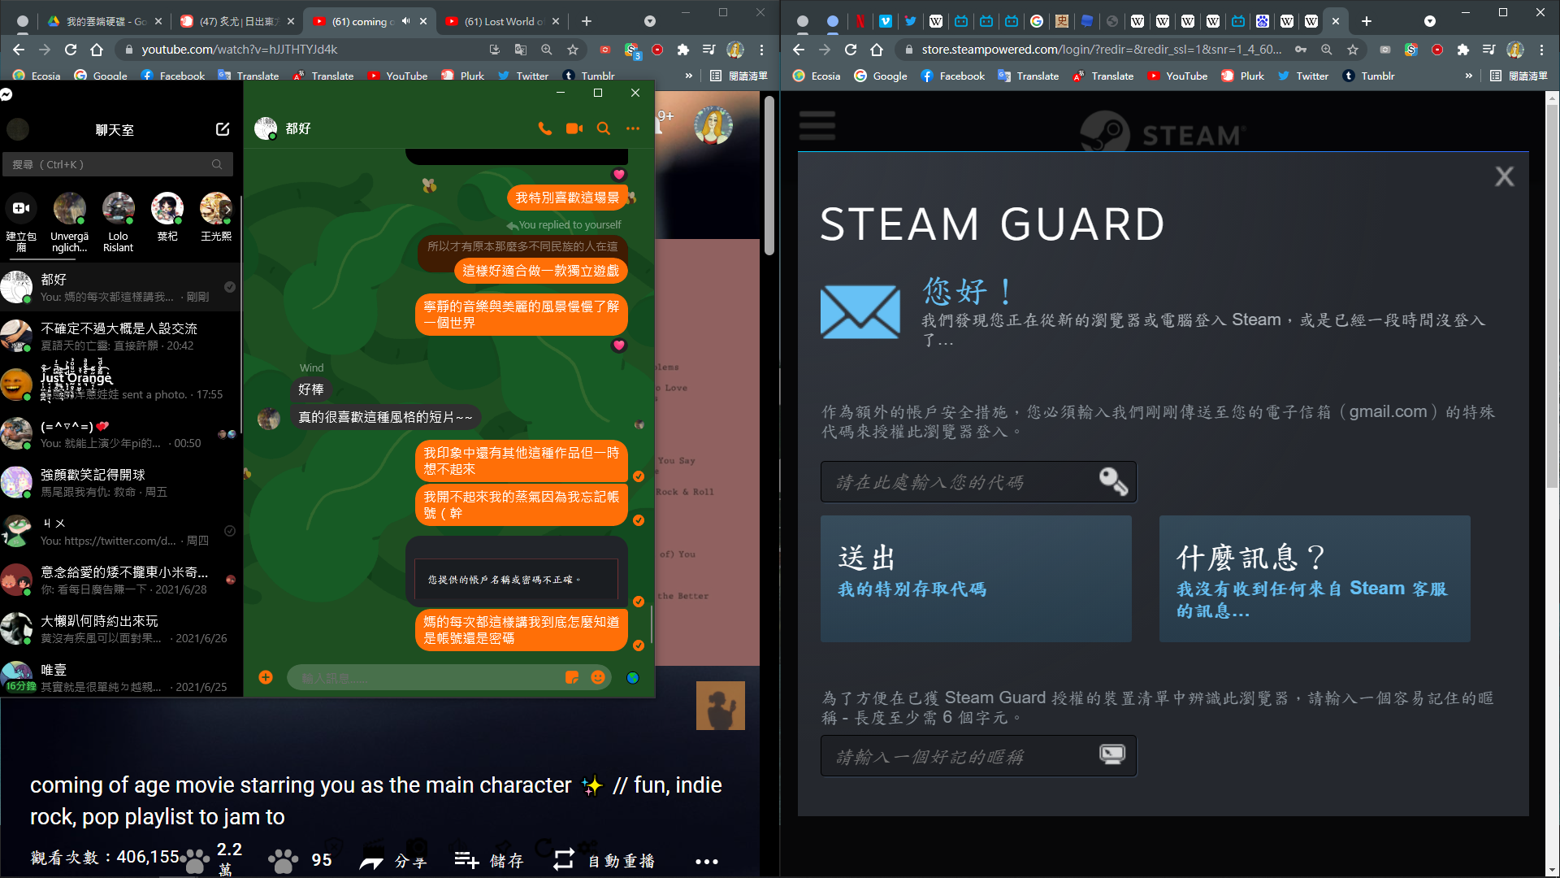Mute the coming of age tab audio

(405, 21)
